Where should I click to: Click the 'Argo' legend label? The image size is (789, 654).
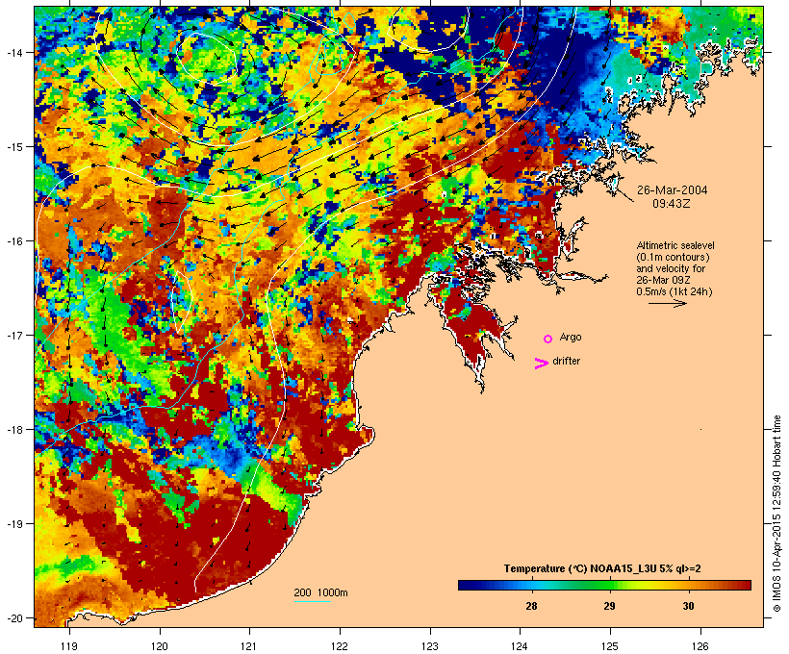click(571, 337)
